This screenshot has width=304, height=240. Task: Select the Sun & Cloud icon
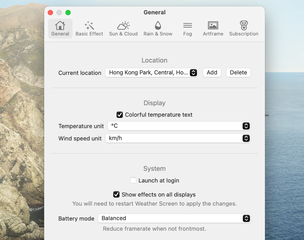123,26
